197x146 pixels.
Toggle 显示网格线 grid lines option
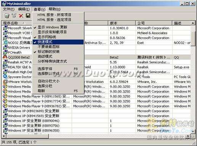[x=58, y=37]
